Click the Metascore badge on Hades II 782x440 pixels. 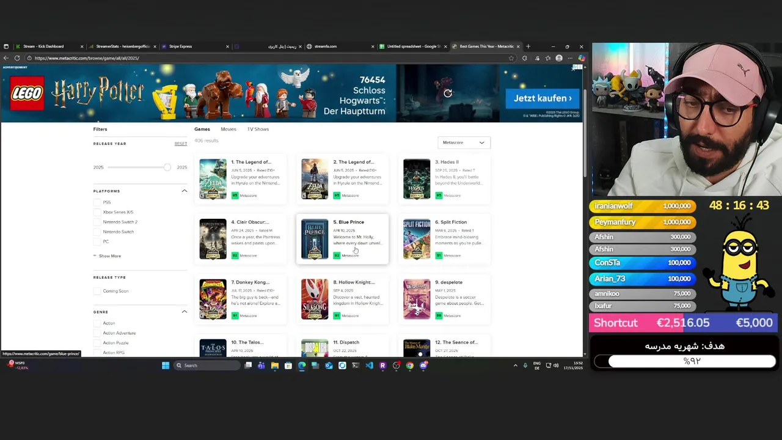click(439, 196)
